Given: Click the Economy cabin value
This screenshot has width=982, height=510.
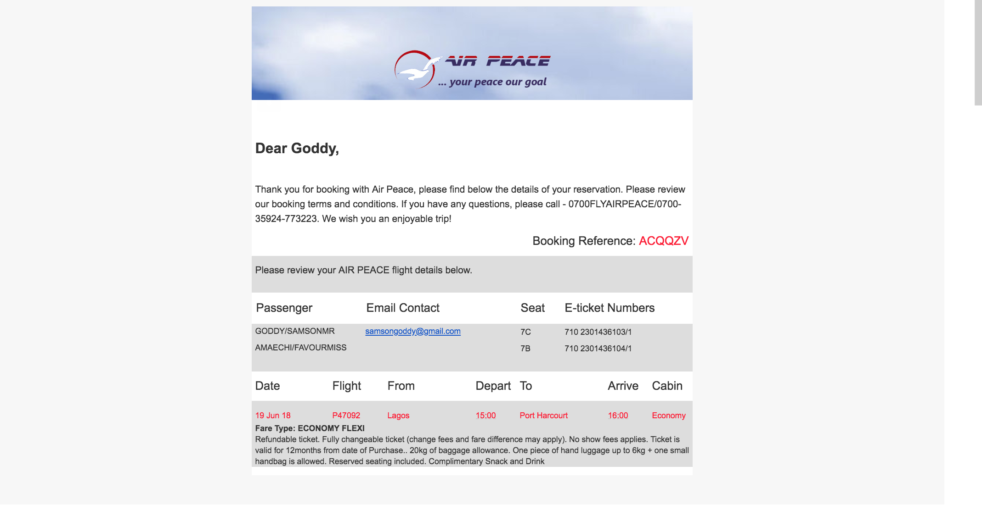Looking at the screenshot, I should [x=668, y=416].
